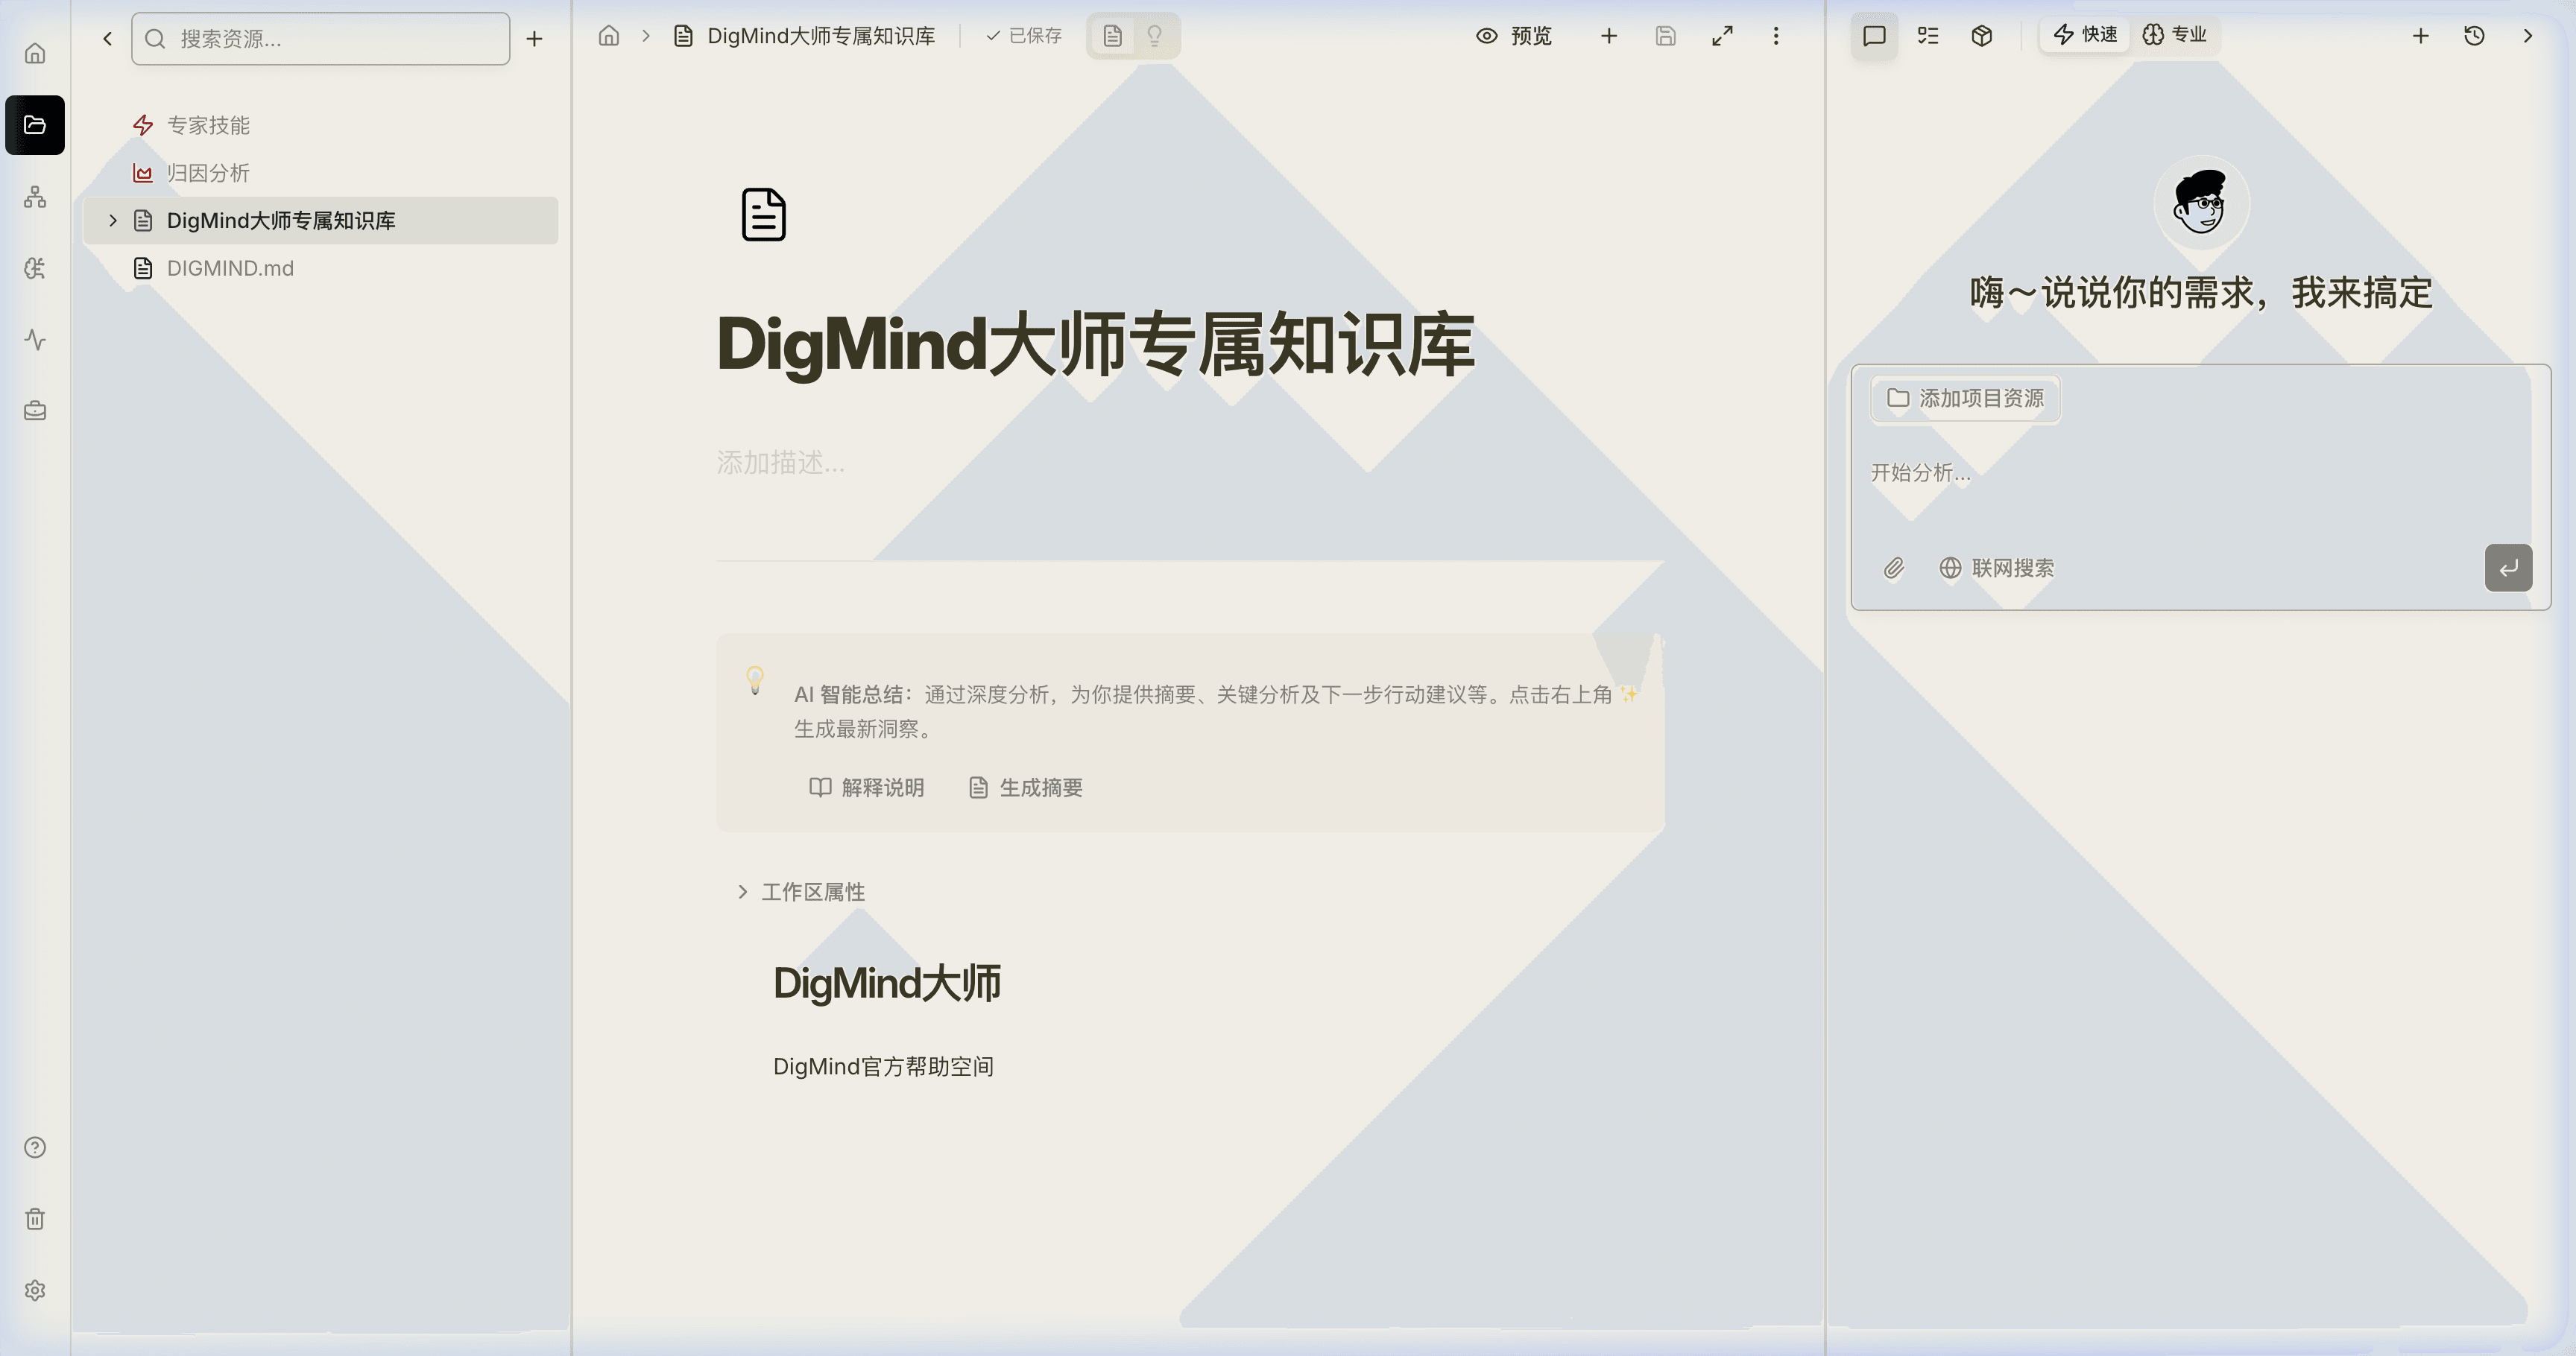The height and width of the screenshot is (1356, 2576).
Task: Open the Home icon in left sidebar
Action: tap(35, 53)
